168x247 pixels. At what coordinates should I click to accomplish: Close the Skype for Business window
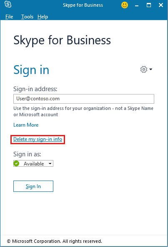[x=161, y=5]
